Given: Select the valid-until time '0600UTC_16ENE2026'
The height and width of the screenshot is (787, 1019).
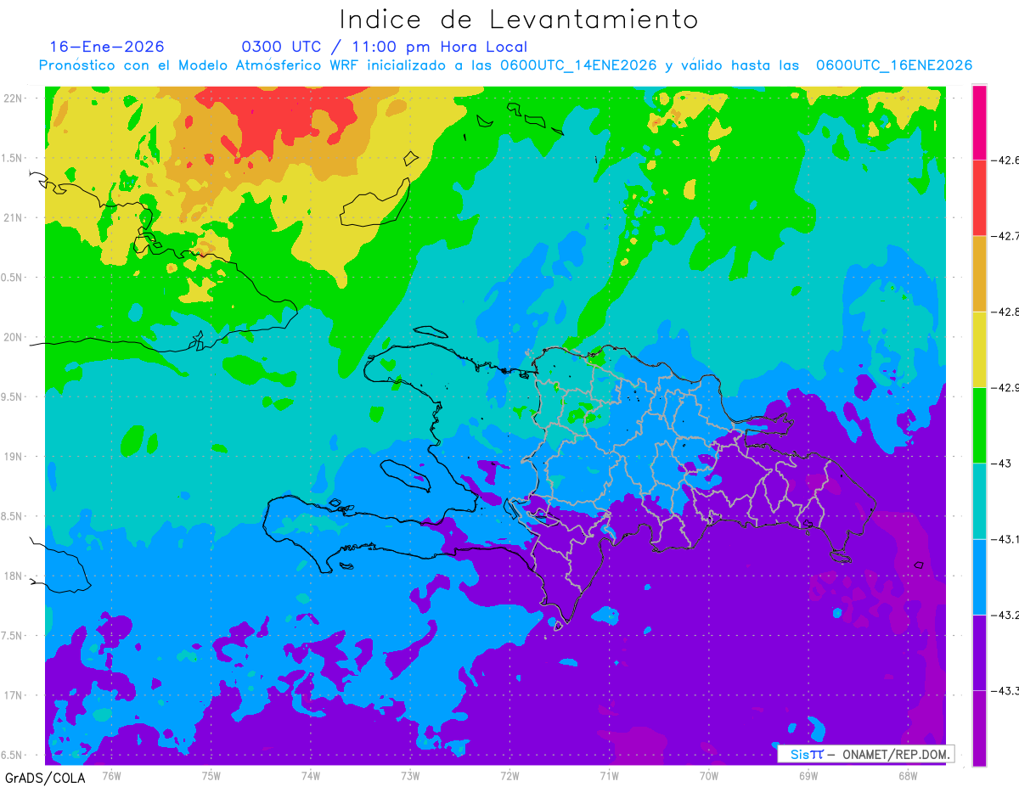Looking at the screenshot, I should [x=893, y=65].
